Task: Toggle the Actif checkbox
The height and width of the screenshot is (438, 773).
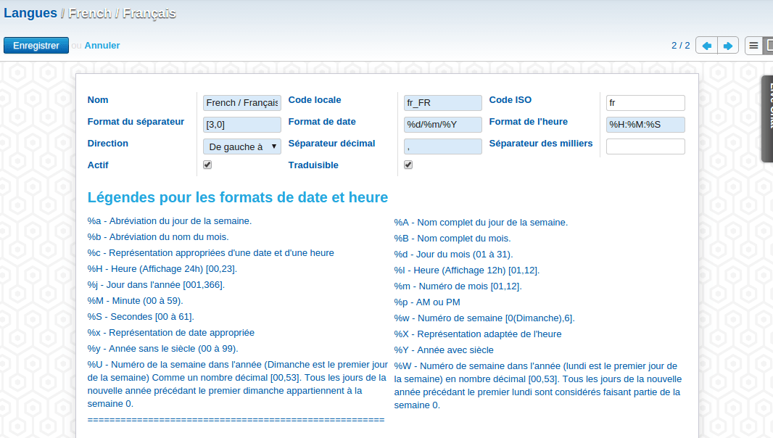Action: click(207, 165)
